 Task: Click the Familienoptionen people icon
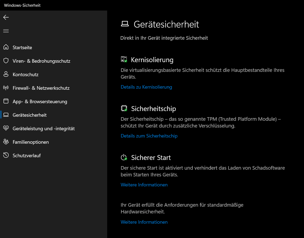pyautogui.click(x=6, y=142)
